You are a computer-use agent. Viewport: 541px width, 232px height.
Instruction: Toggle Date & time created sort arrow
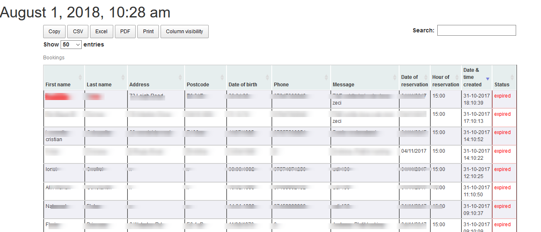[x=487, y=79]
